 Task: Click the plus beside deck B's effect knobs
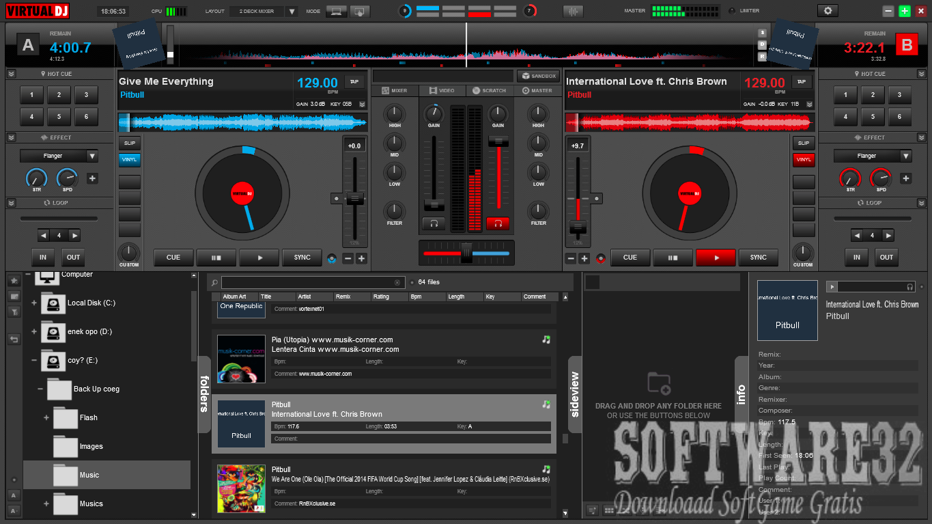905,178
